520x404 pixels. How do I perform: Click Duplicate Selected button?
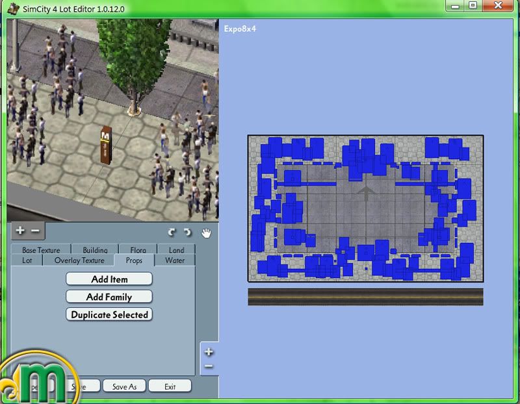109,314
